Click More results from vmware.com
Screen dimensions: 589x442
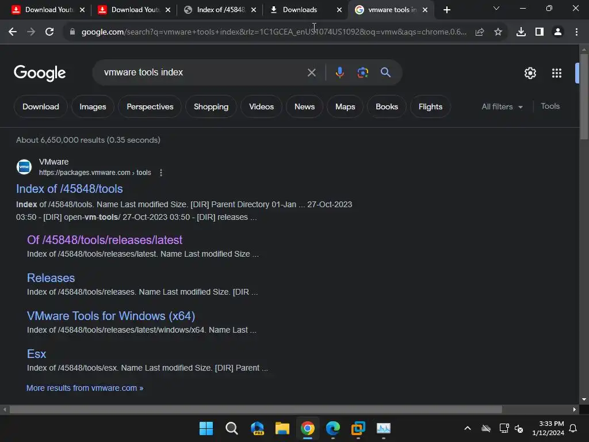[x=85, y=388]
